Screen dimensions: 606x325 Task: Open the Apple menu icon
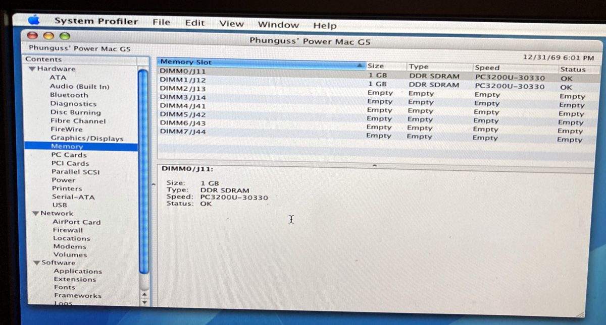click(34, 20)
